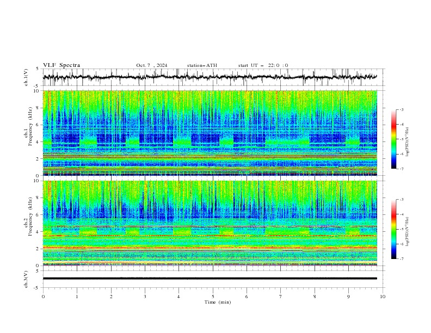Screen dimensions: 431x333
Task: Select the date text "Oct. 7 , 2024"
Action: pos(152,65)
